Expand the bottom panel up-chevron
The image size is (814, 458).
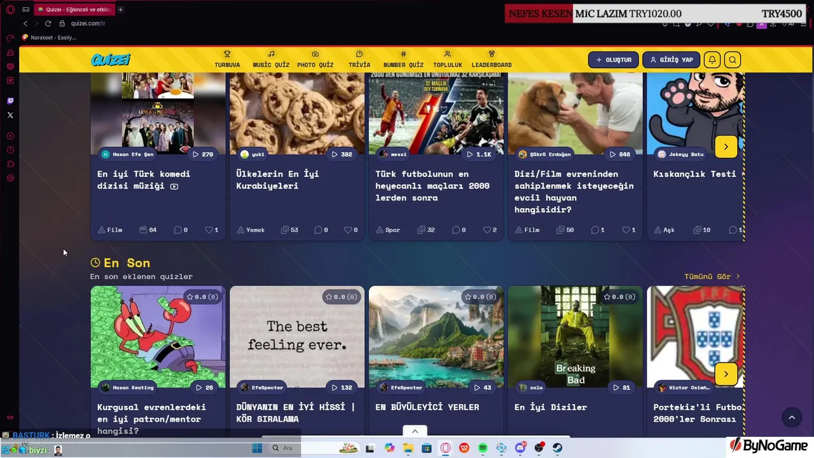pos(415,431)
